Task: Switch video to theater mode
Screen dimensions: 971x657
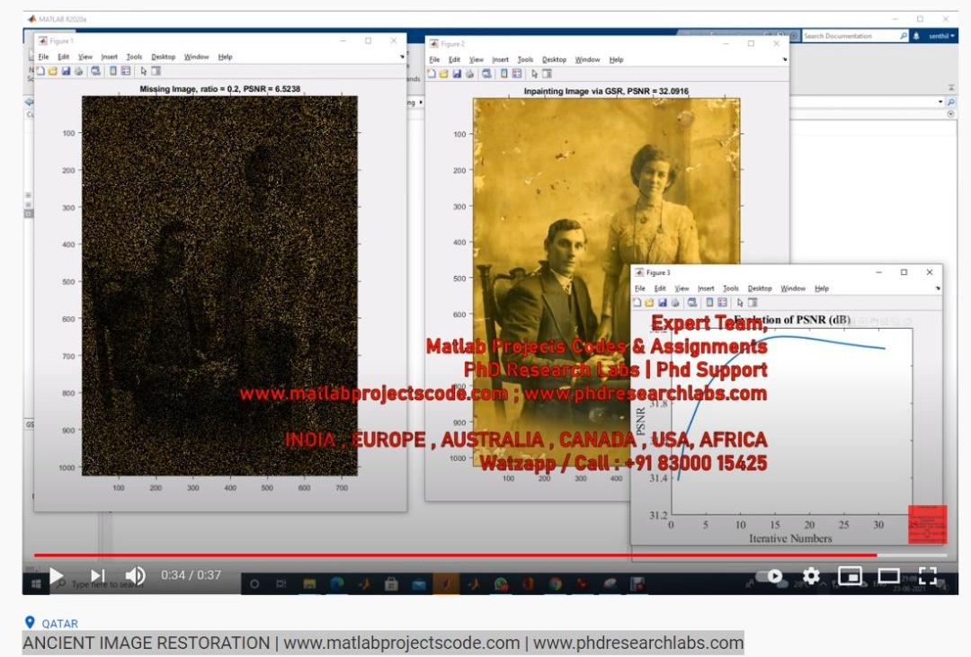Action: (888, 576)
